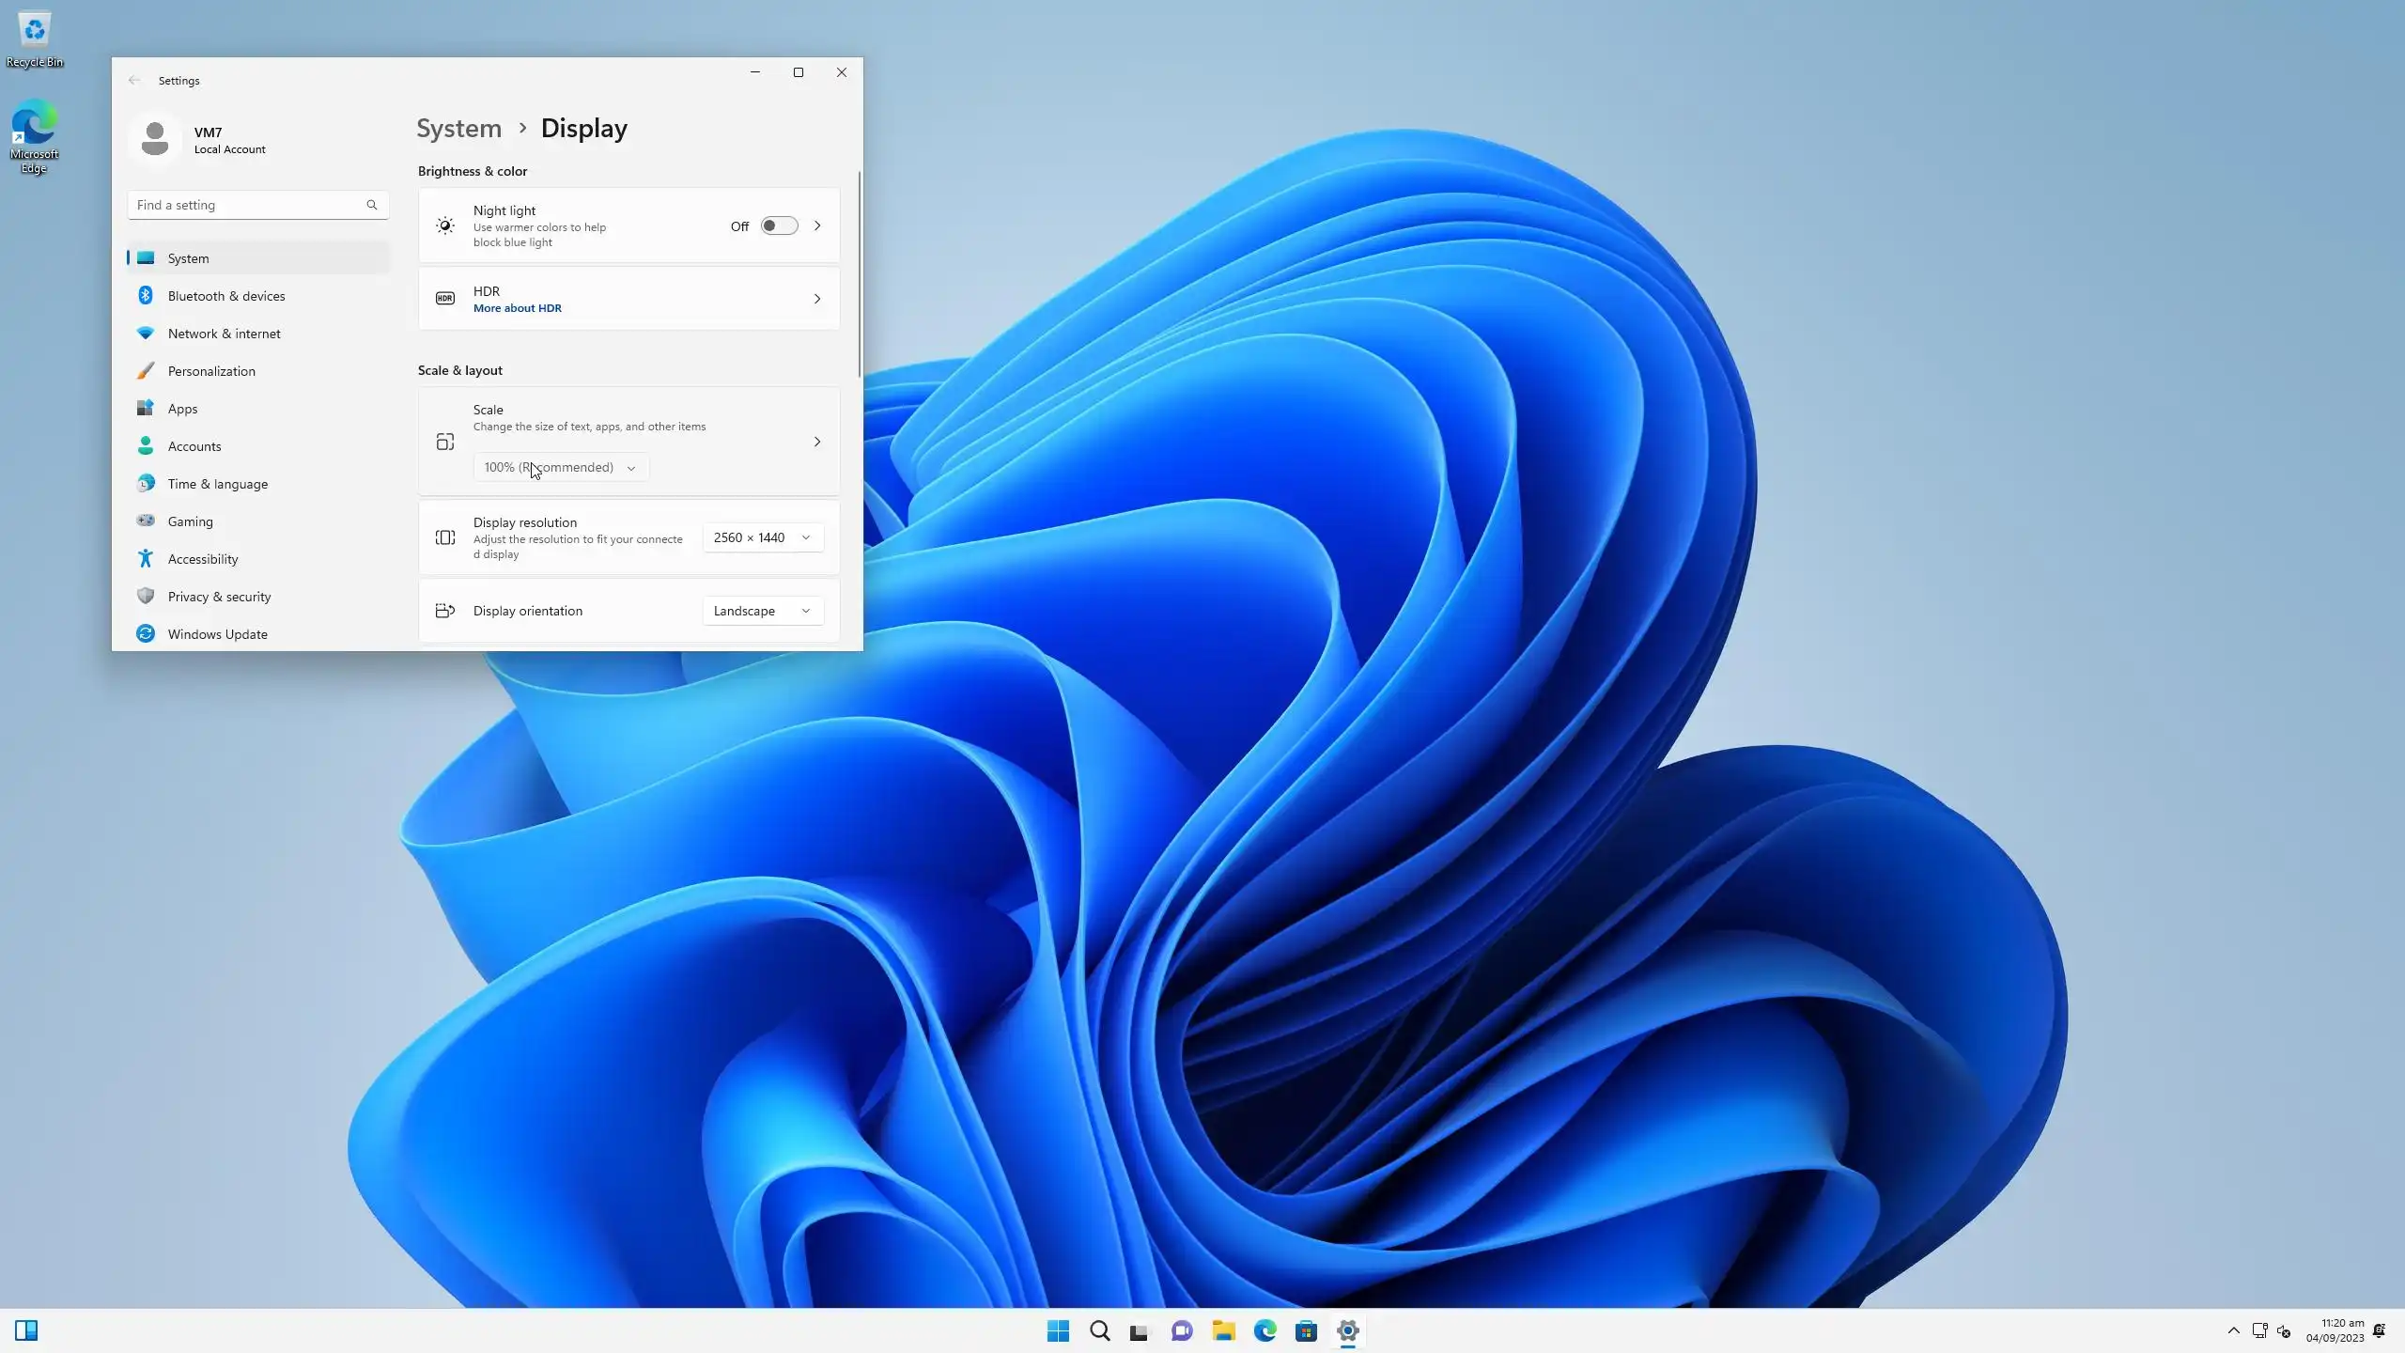Click the settings page vertical scrollbar

pyautogui.click(x=859, y=274)
